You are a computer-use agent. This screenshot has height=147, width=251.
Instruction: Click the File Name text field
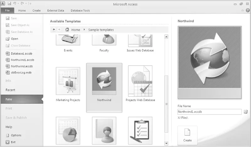click(209, 112)
